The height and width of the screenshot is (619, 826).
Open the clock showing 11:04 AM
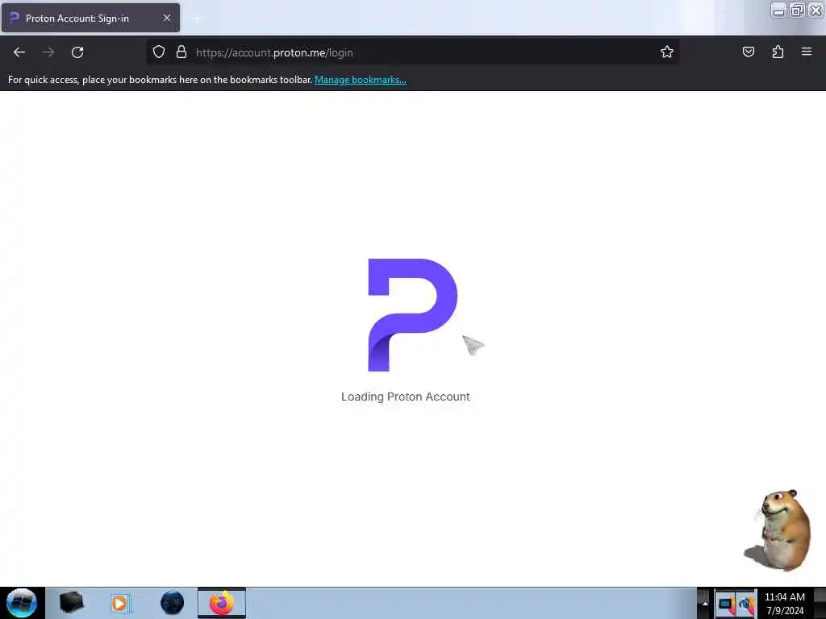(x=784, y=604)
